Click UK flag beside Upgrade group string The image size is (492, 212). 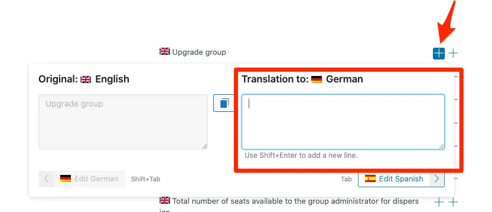(x=165, y=51)
